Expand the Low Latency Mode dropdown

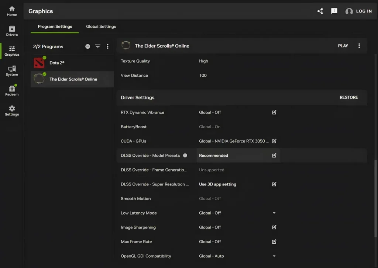(x=274, y=213)
